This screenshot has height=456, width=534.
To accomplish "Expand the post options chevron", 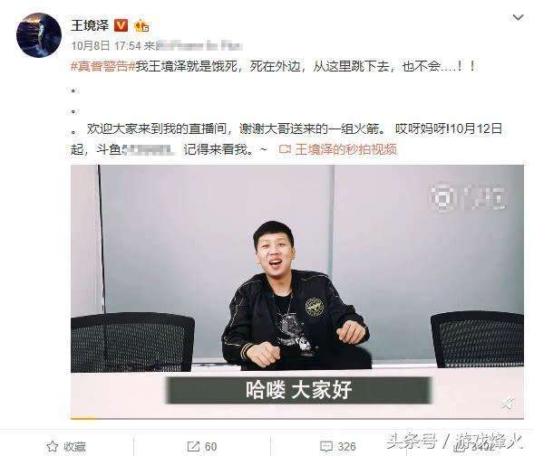I will coord(518,17).
